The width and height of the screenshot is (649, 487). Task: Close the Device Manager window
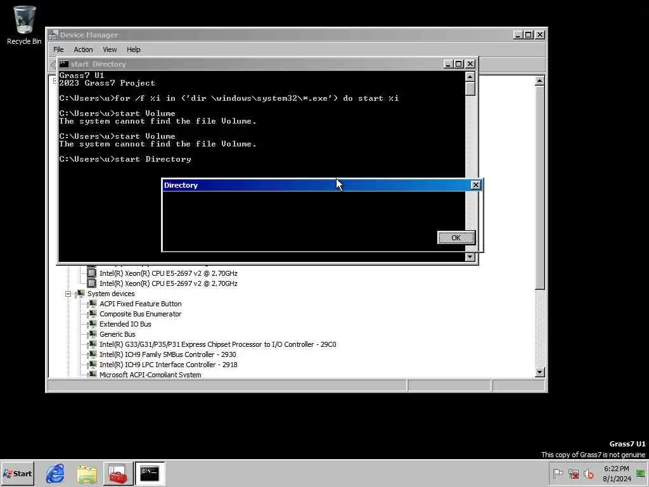point(540,35)
